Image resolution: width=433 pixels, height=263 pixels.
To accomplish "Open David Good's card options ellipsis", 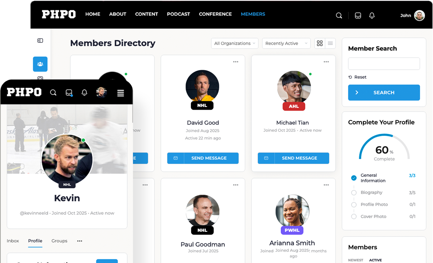I will tap(236, 62).
